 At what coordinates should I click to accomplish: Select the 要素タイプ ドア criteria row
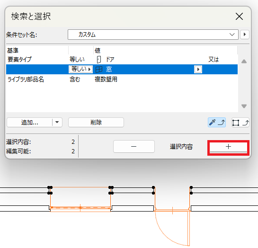[122, 59]
